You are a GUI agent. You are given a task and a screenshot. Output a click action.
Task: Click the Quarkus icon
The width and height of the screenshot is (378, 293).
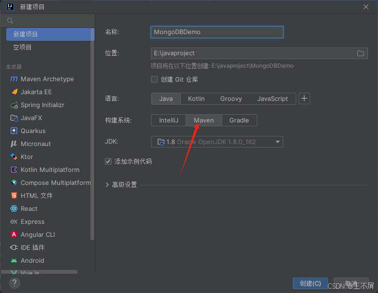[14, 131]
